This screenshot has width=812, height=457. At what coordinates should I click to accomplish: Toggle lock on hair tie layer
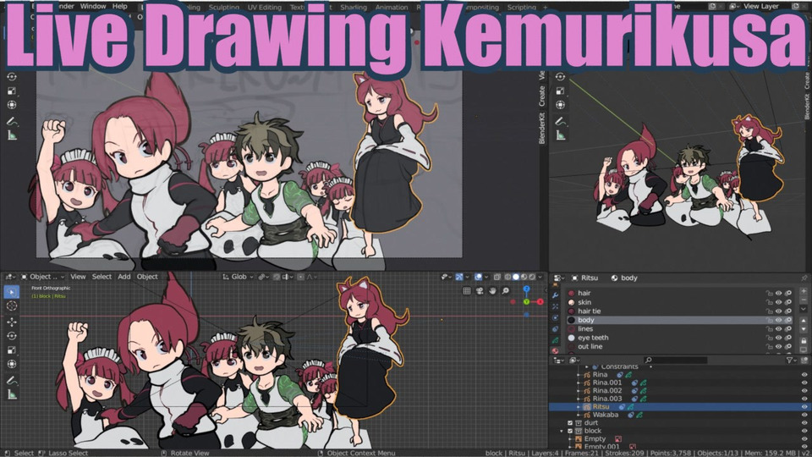(x=769, y=311)
